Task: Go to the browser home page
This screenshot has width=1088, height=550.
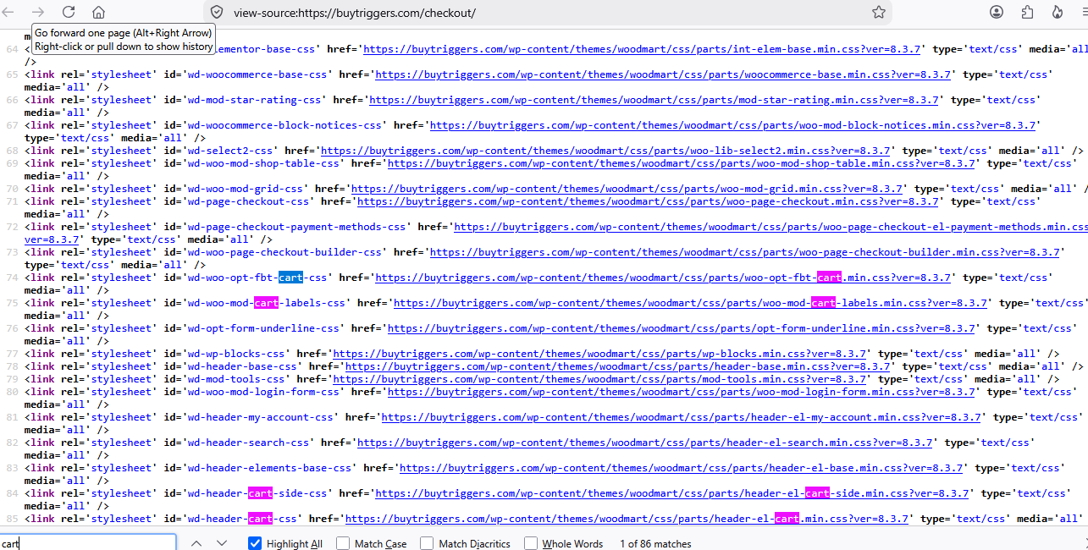Action: [x=98, y=12]
